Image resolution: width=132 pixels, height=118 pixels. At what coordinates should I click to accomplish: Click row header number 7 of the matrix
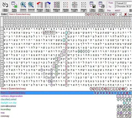[x=2, y=51]
